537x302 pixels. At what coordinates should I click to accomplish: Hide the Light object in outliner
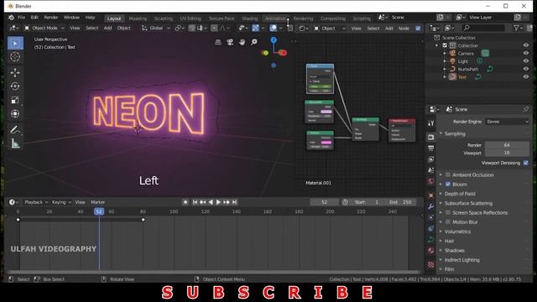point(526,61)
